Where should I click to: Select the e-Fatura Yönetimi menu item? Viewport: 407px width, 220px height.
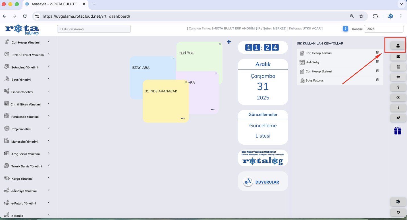click(x=24, y=203)
